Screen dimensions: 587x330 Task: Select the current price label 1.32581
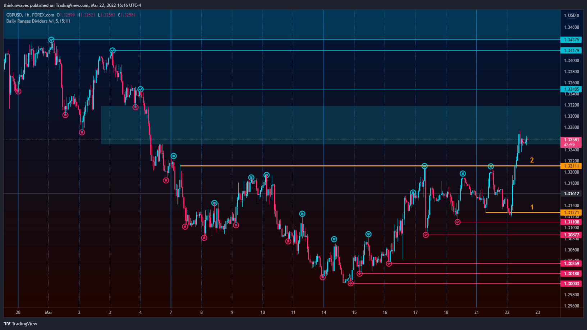[571, 140]
